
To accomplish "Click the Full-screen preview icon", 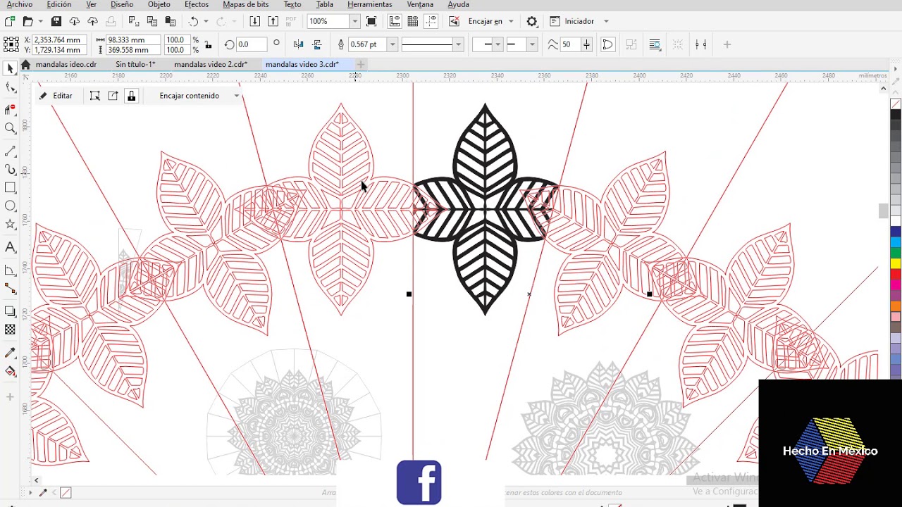I will (x=371, y=21).
